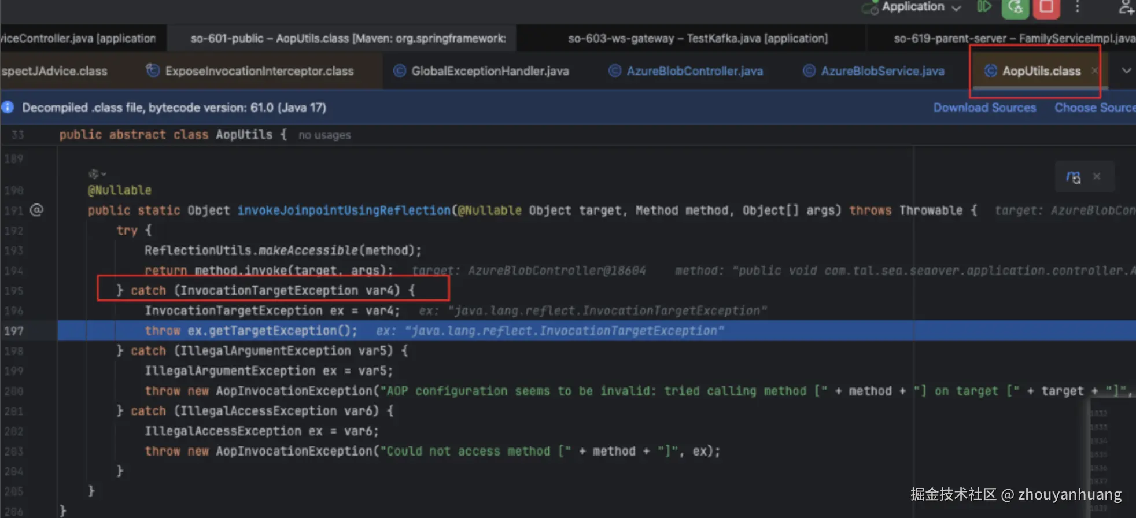Image resolution: width=1136 pixels, height=518 pixels.
Task: Click 'IllegalArgumentException ex = var5;' line
Action: click(x=268, y=371)
